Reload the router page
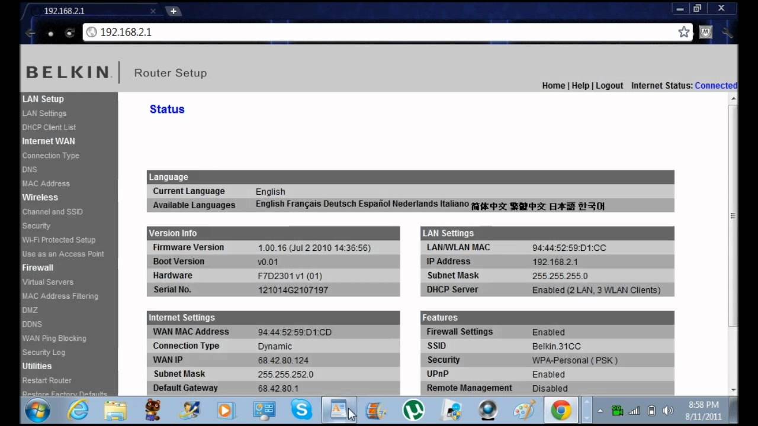The height and width of the screenshot is (426, 758). (x=70, y=33)
